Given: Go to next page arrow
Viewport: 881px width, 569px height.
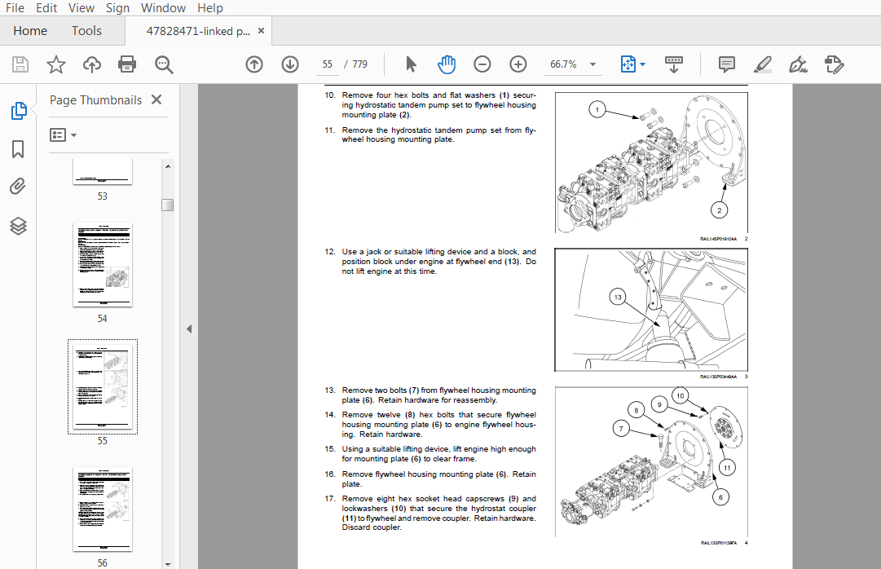Looking at the screenshot, I should click(290, 64).
